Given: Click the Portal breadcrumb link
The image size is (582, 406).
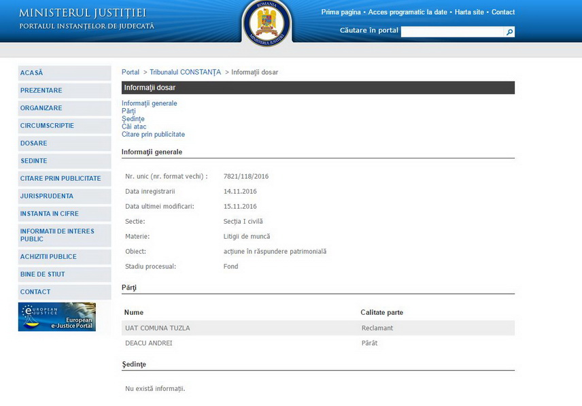Looking at the screenshot, I should click(131, 72).
